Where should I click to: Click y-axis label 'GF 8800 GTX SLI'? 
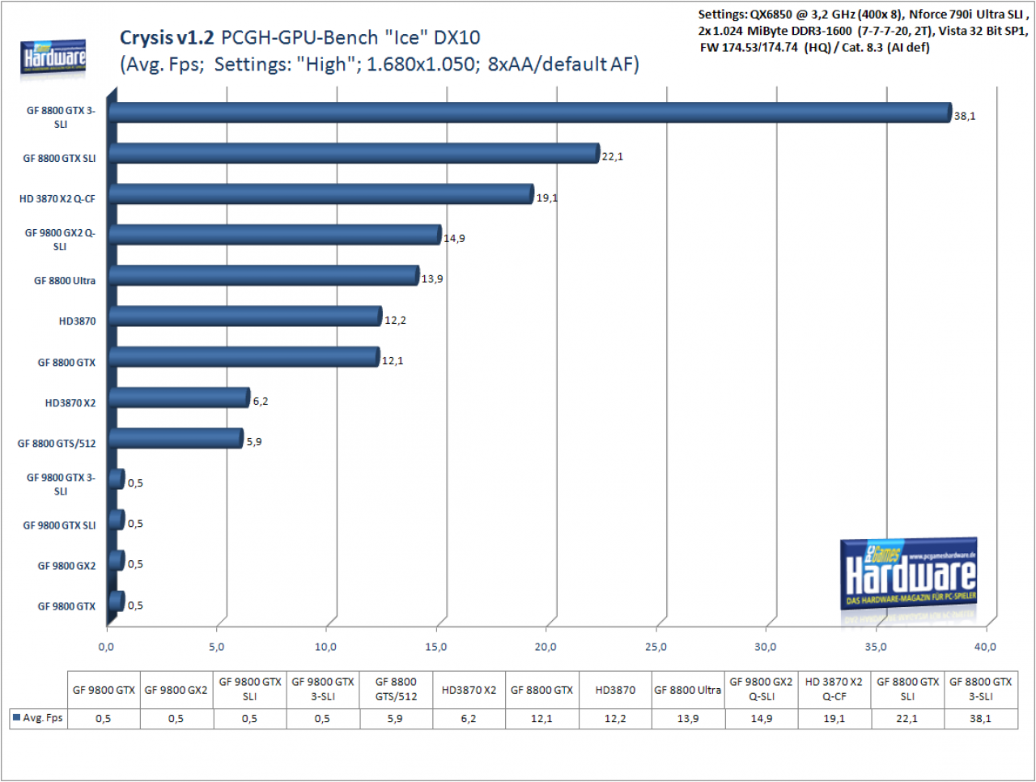(x=59, y=159)
